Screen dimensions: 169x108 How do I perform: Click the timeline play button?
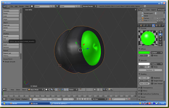(x=85, y=99)
